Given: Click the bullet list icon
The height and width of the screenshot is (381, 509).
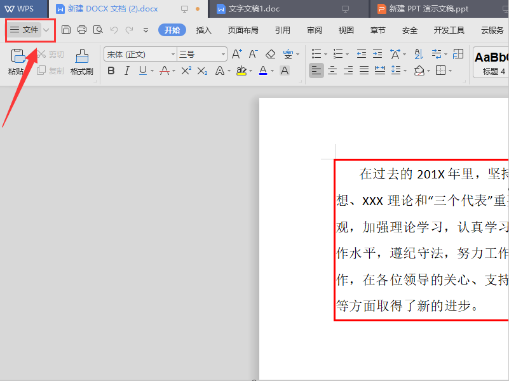Looking at the screenshot, I should pos(316,54).
